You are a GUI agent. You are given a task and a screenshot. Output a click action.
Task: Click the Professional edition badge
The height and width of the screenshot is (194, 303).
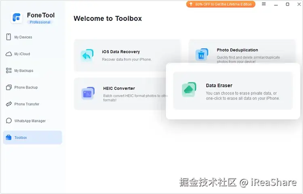pyautogui.click(x=40, y=22)
